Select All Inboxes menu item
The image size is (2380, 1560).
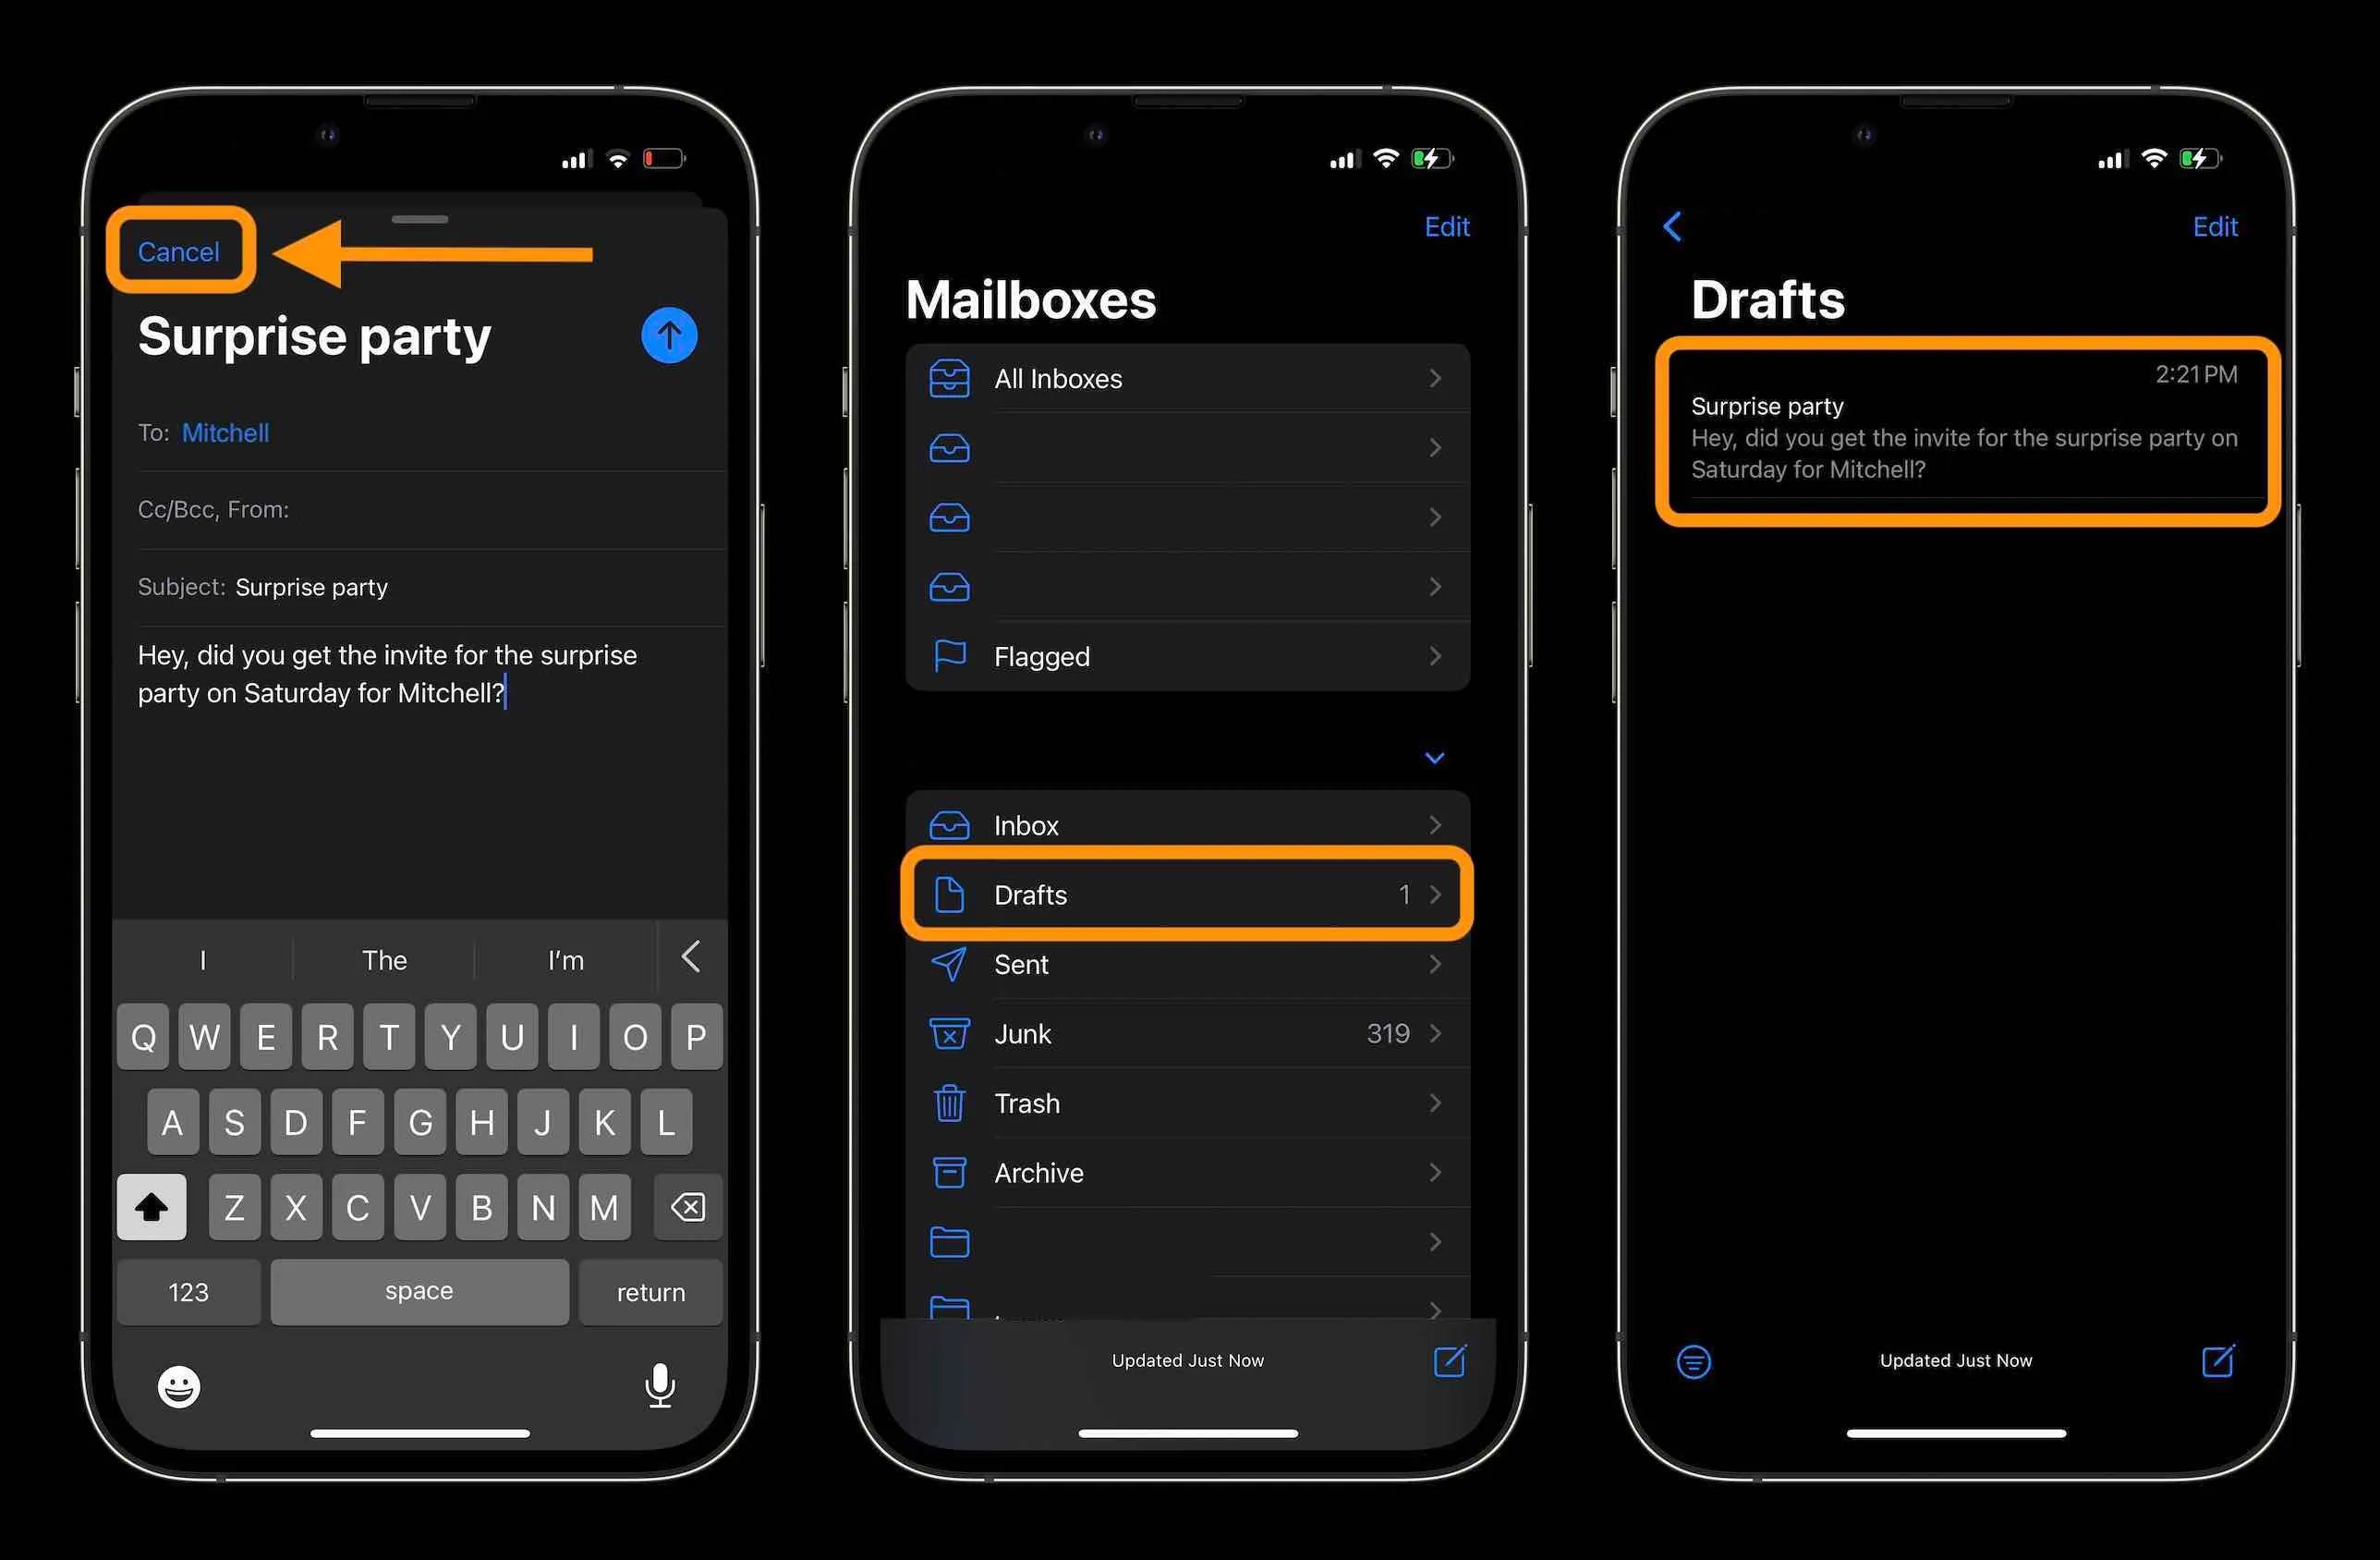pyautogui.click(x=1190, y=378)
